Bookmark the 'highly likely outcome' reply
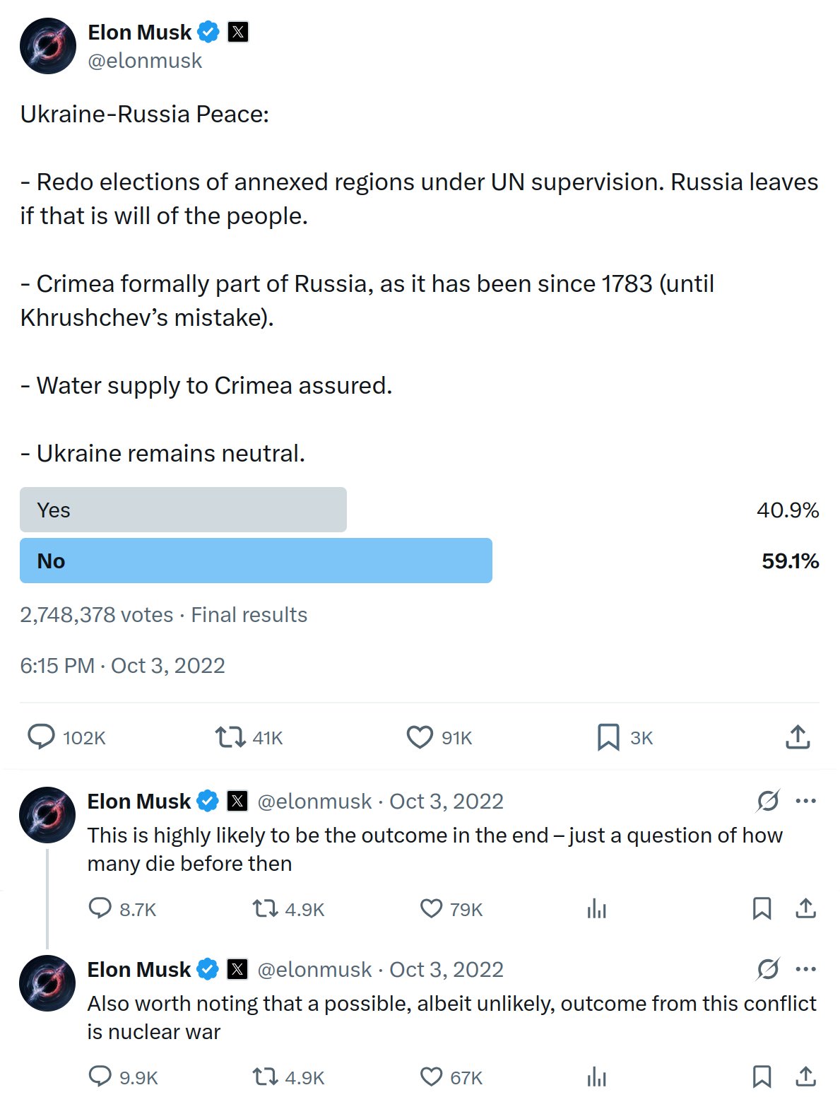Viewport: 840px width, 1102px height. pos(762,908)
